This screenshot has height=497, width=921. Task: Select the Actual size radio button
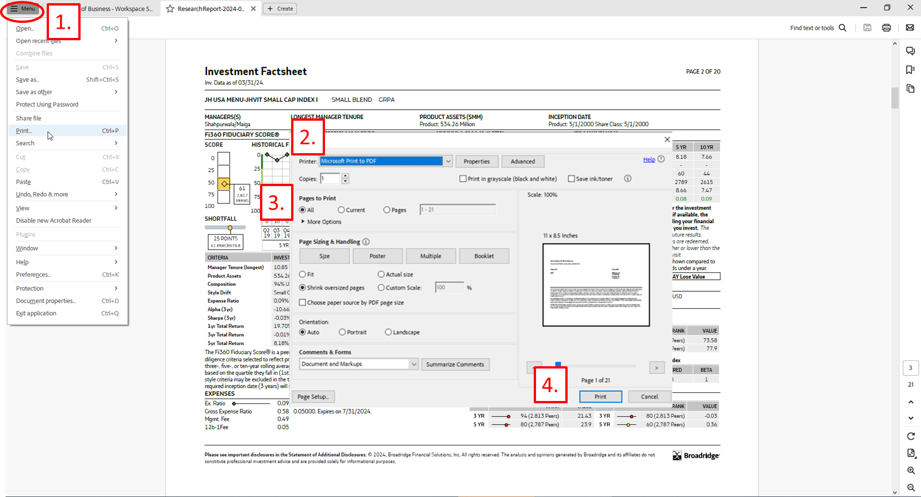381,274
